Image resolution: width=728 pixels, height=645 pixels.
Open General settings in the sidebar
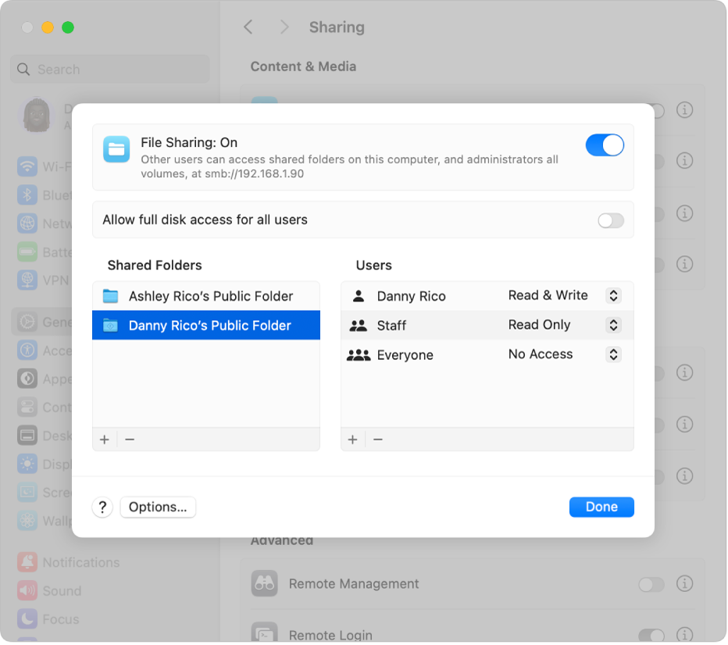43,322
